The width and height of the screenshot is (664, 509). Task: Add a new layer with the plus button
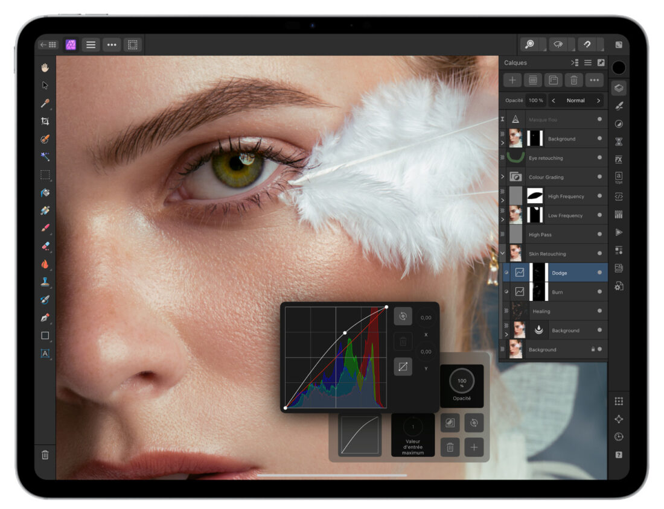512,80
